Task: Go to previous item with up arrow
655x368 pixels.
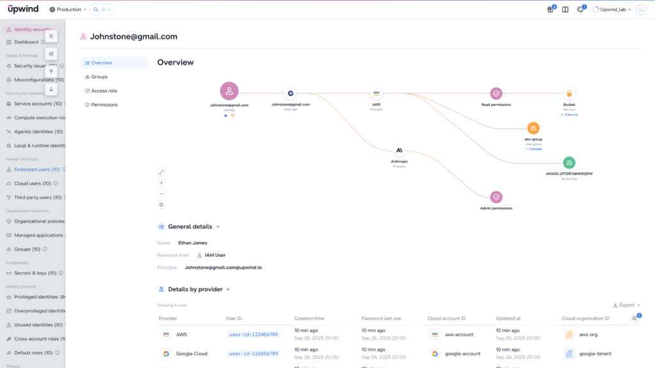Action: [x=51, y=72]
